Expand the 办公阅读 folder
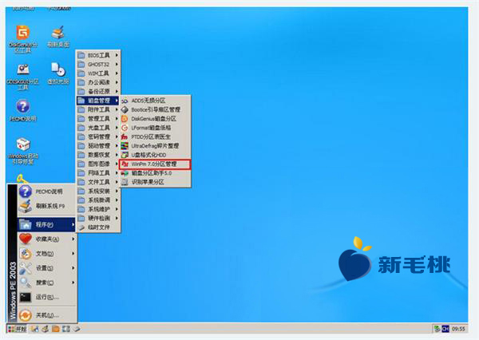This screenshot has width=479, height=340. pos(98,82)
